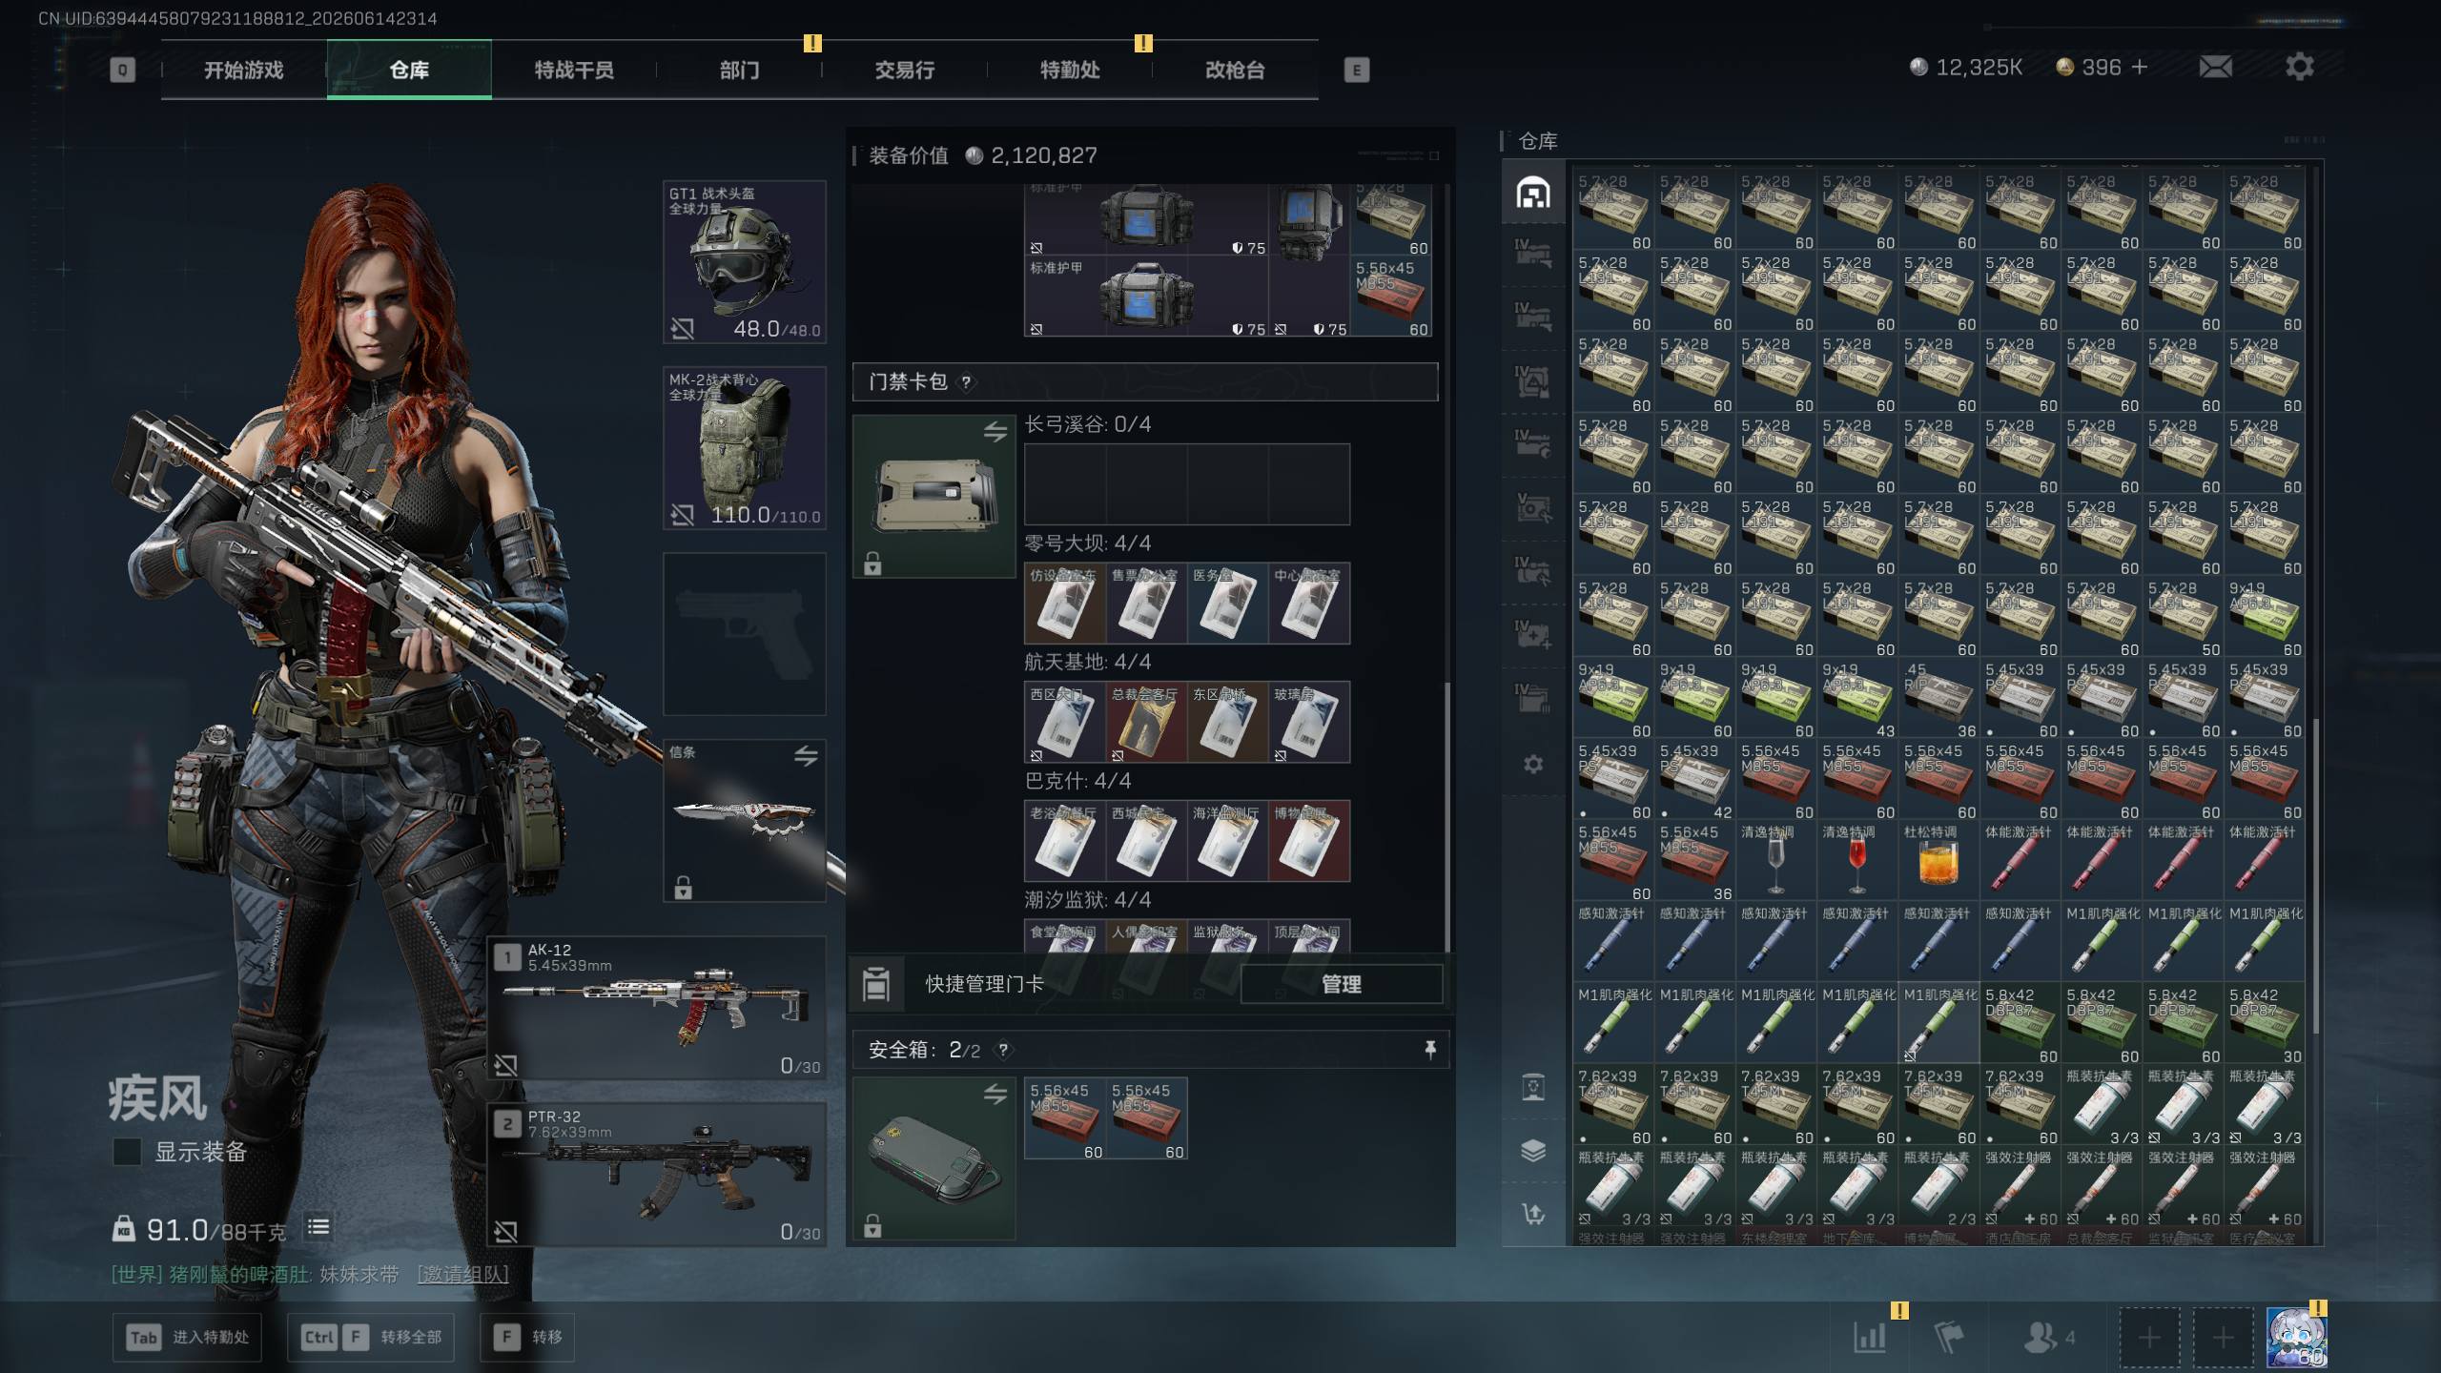Click the cart upload icon in warehouse sidebar
The image size is (2441, 1373).
tap(1533, 1214)
